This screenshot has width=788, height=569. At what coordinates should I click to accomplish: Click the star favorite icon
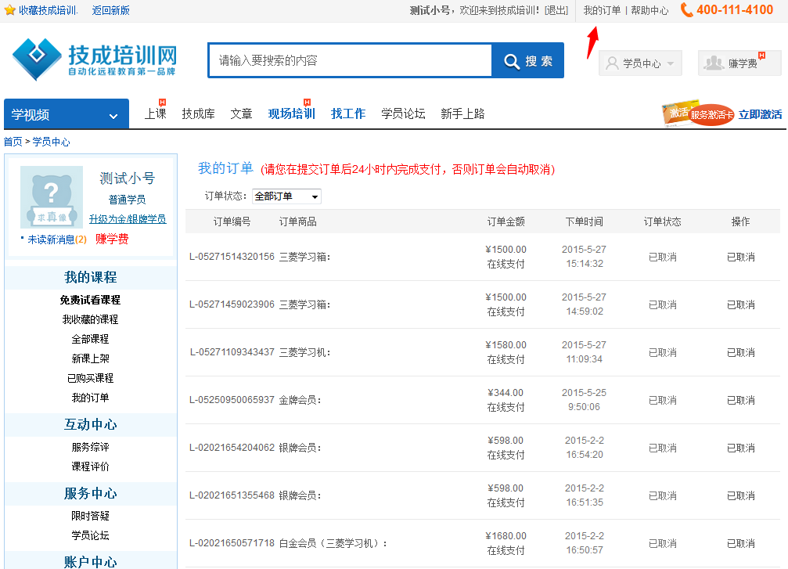9,10
